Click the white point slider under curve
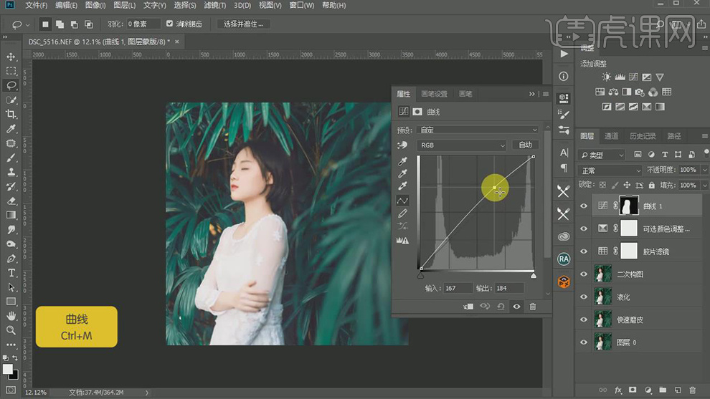This screenshot has width=710, height=399. (534, 275)
